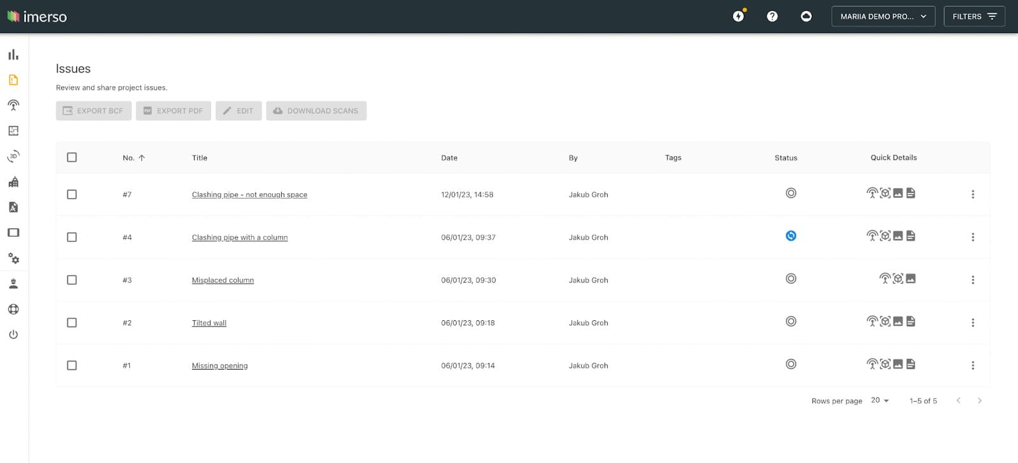Open the help question mark icon

tap(772, 17)
